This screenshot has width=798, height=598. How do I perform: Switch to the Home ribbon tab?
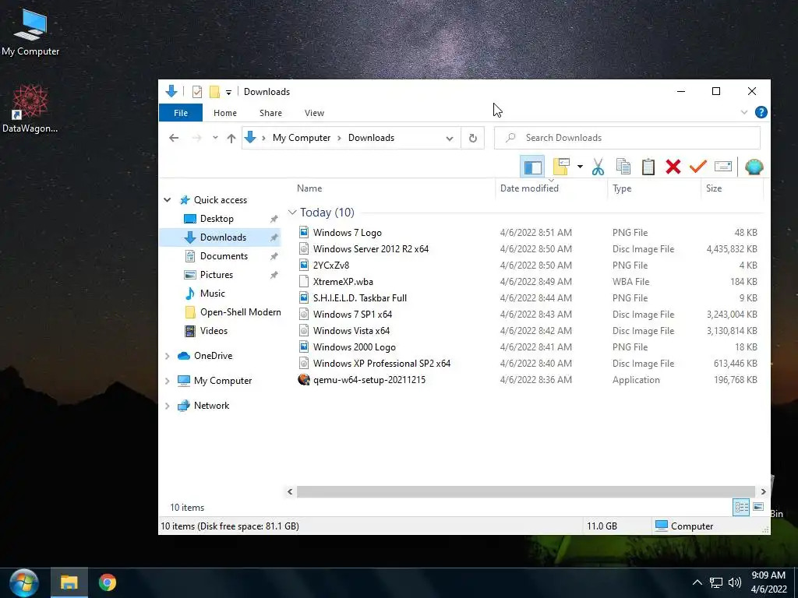[x=225, y=113]
